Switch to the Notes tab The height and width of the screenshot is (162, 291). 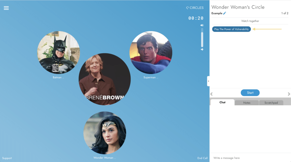pos(247,103)
